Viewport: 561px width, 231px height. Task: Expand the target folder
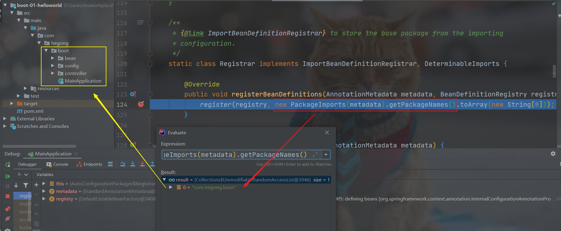[x=12, y=103]
